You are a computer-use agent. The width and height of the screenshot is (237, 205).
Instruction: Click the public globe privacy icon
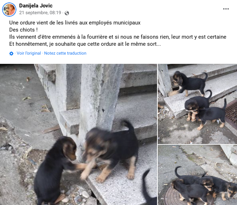pyautogui.click(x=67, y=13)
